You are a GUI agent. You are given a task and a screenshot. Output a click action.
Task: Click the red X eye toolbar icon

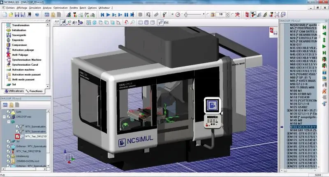click(238, 15)
